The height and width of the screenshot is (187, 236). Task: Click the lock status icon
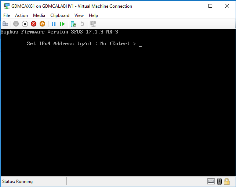227,181
